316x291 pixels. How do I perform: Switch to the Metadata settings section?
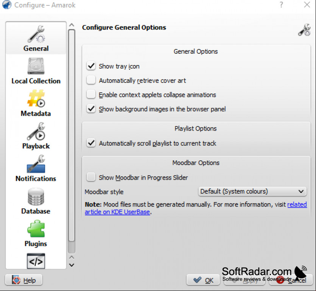[x=36, y=103]
